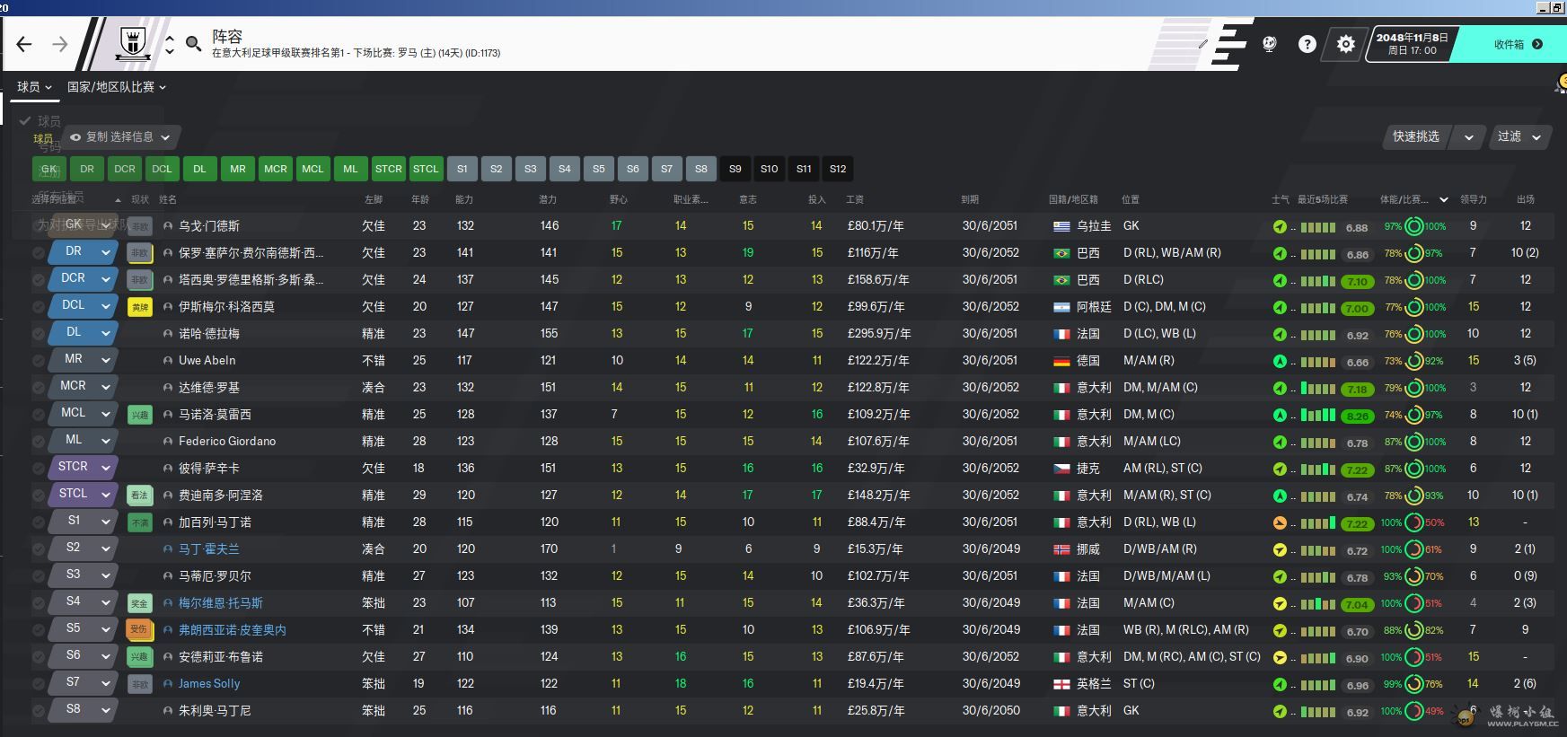Click the forward navigation arrow

coord(59,44)
